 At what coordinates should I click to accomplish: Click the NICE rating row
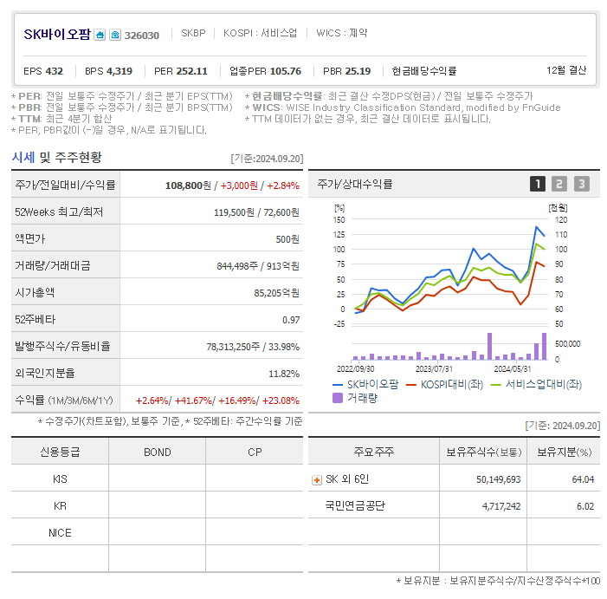point(158,533)
